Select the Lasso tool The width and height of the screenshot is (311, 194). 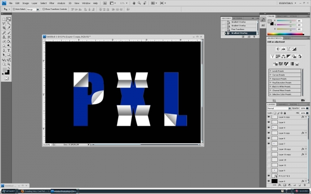point(4,24)
